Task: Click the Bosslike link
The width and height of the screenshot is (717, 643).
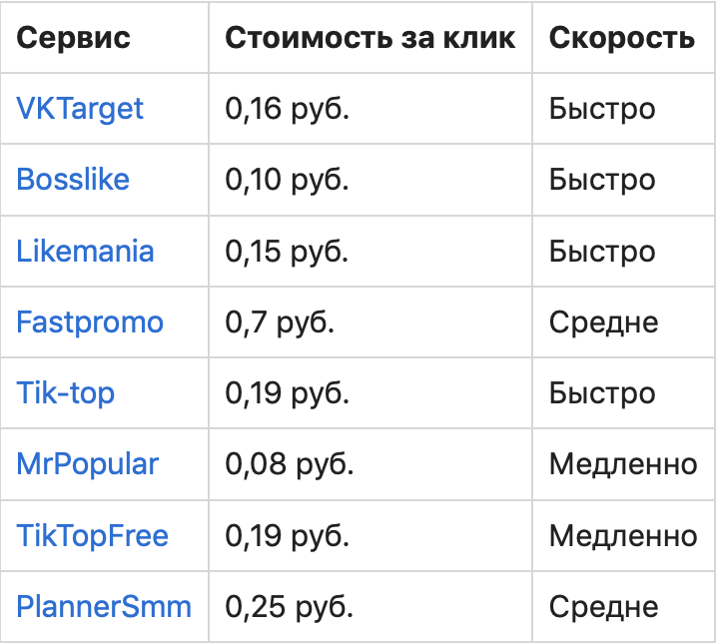Action: (73, 180)
